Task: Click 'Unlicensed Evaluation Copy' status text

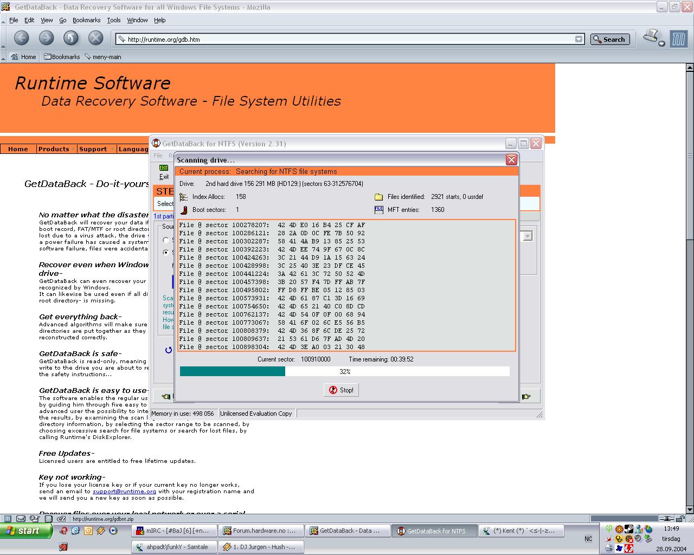Action: [x=256, y=414]
